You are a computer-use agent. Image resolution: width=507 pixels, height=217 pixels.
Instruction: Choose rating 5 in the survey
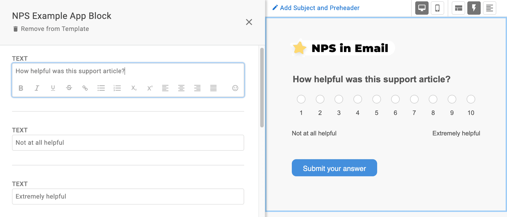(x=377, y=99)
